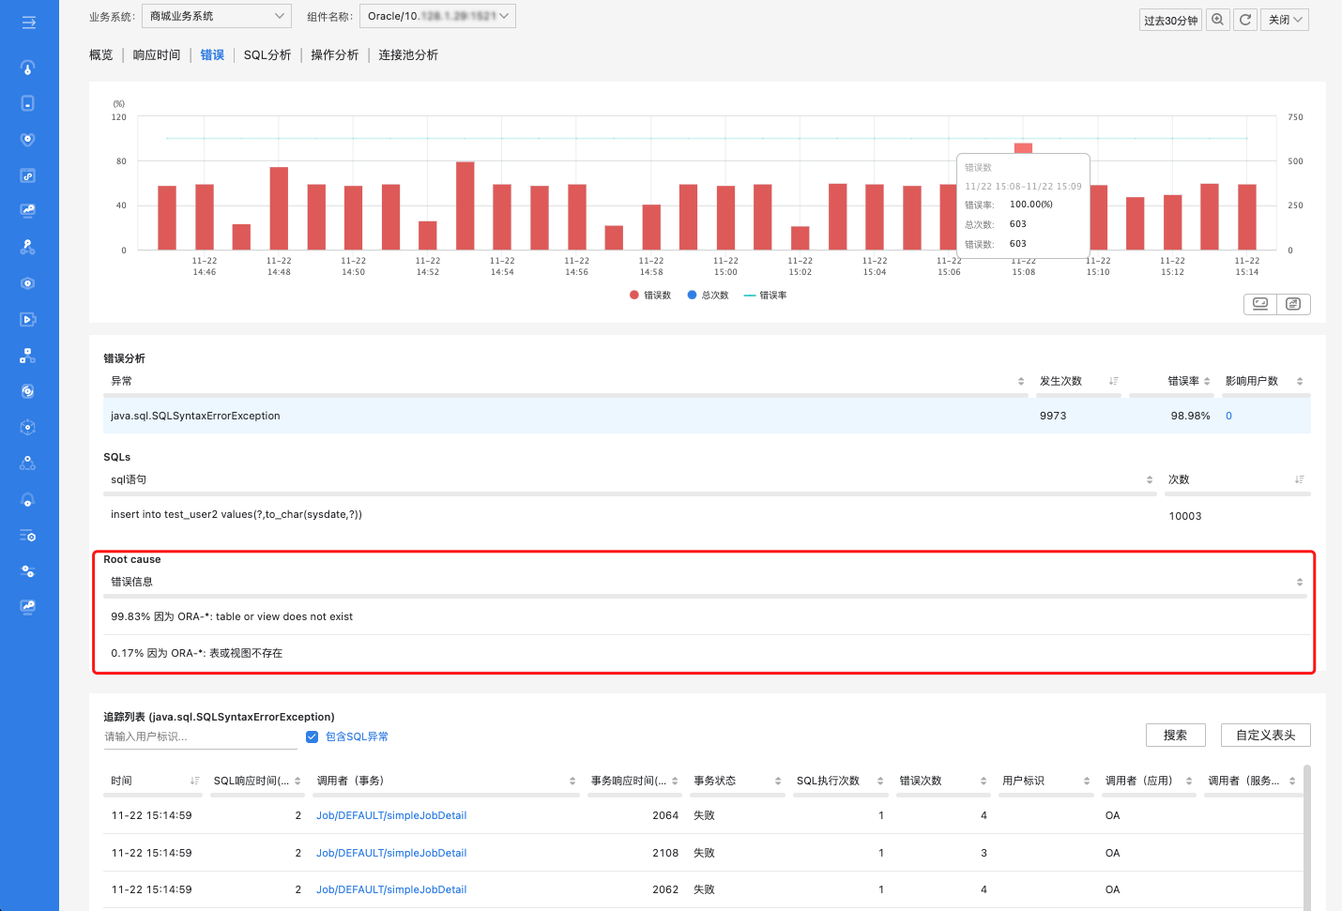Select the 错误 tab

[212, 54]
